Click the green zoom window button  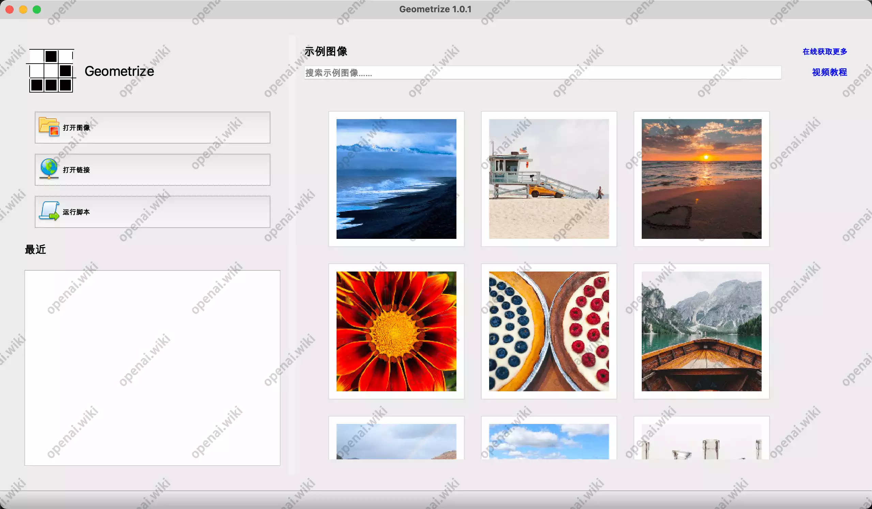click(37, 9)
